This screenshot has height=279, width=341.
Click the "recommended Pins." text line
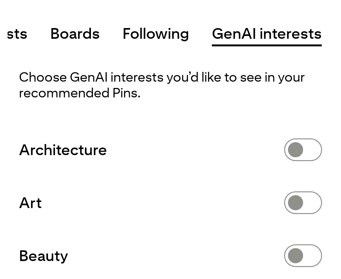pos(80,93)
